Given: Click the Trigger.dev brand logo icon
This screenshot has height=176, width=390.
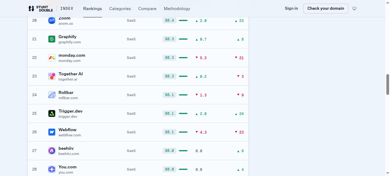Looking at the screenshot, I should 52,113.
